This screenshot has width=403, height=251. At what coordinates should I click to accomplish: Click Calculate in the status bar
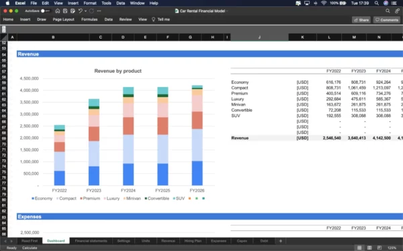[x=30, y=248]
